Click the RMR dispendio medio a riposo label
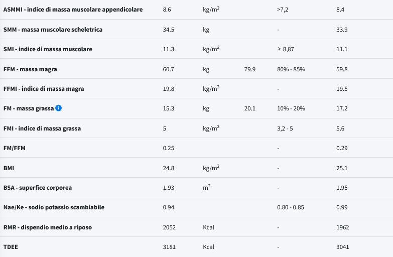 [48, 227]
